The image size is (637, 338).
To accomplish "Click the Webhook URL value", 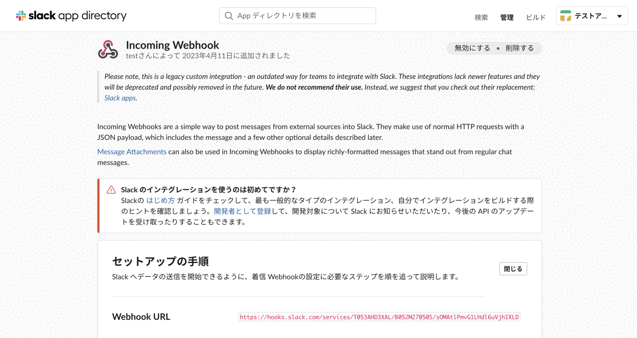I will (x=379, y=317).
